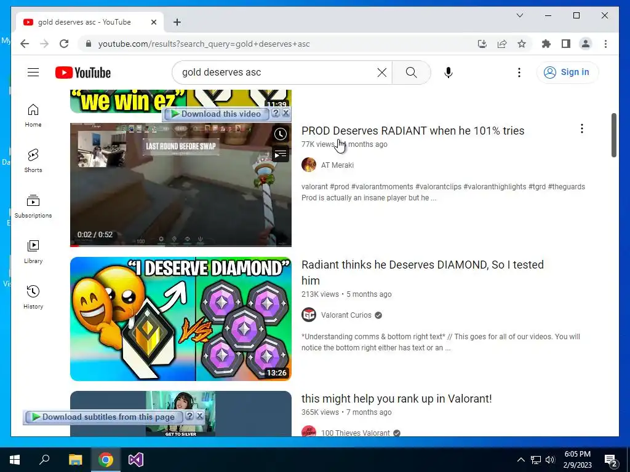630x472 pixels.
Task: Close the gold deserves asc tab
Action: [x=153, y=22]
